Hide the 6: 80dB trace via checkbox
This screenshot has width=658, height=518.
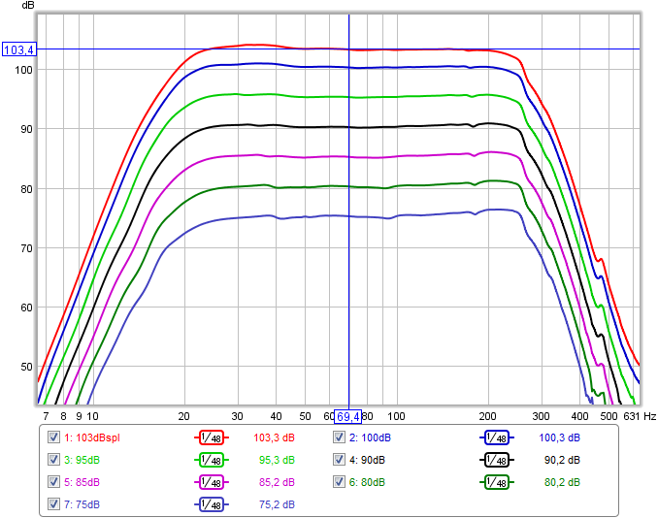coord(339,481)
